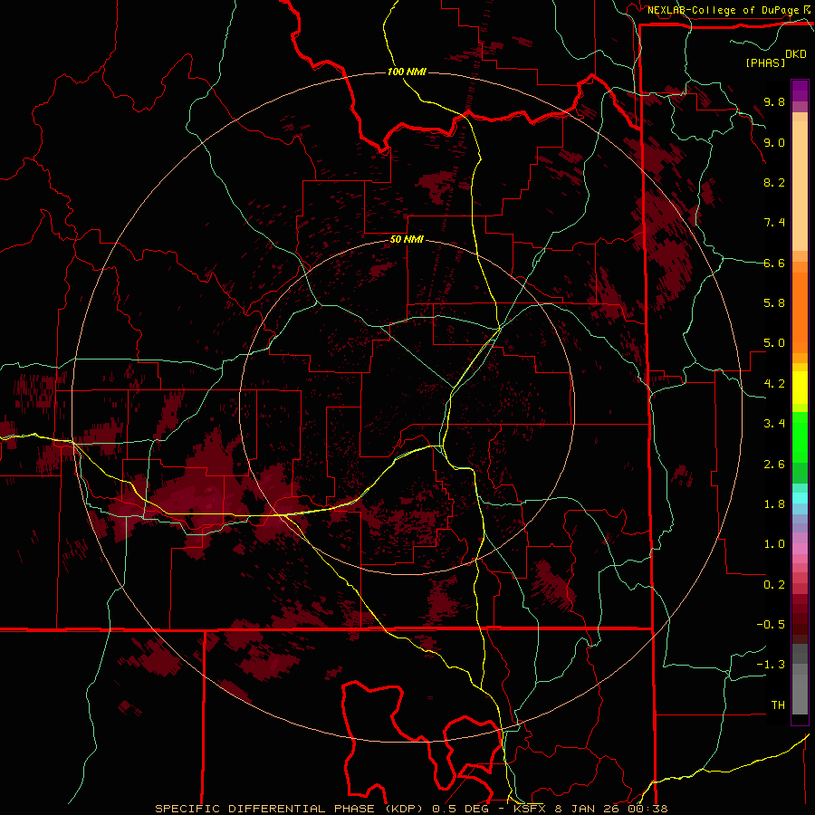Pick the purple band atop the color scale
815x815 pixels.
800,91
